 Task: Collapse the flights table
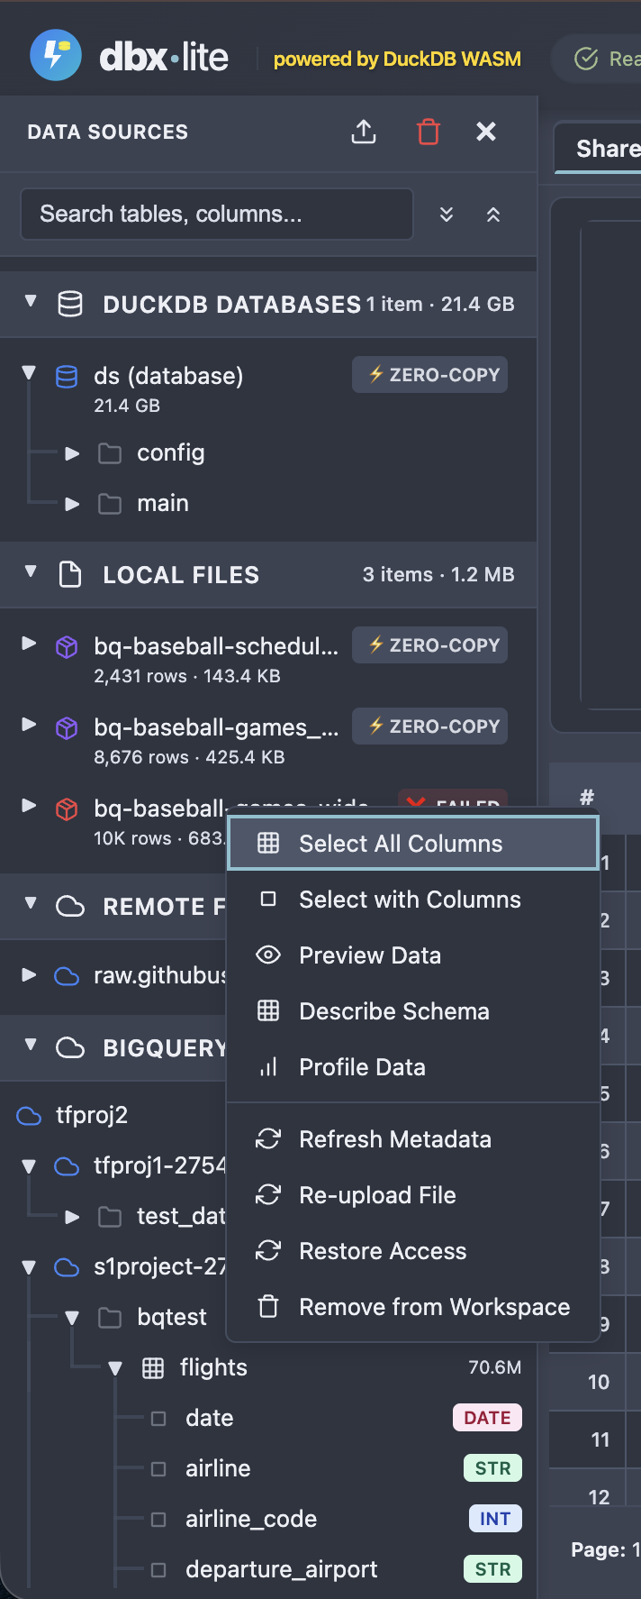[115, 1369]
